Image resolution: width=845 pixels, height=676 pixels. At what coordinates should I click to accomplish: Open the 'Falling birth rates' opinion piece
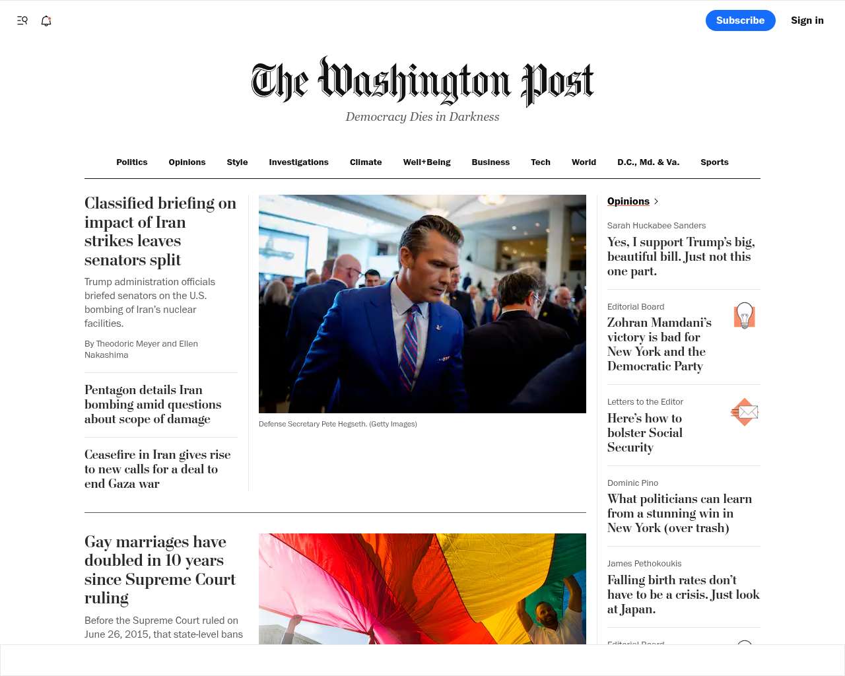[683, 595]
